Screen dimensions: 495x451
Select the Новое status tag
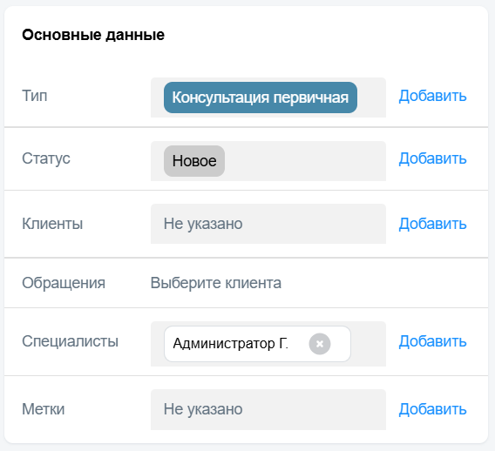pyautogui.click(x=194, y=161)
